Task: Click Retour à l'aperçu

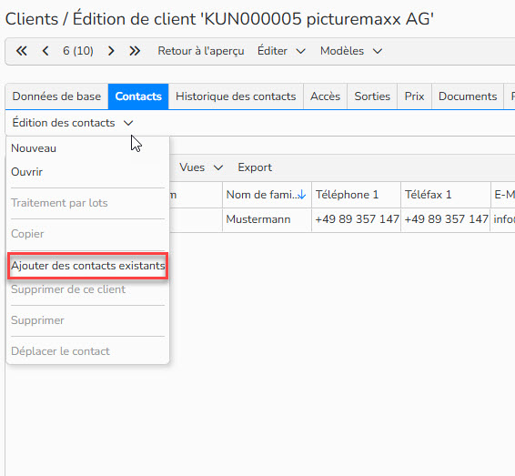Action: 201,51
